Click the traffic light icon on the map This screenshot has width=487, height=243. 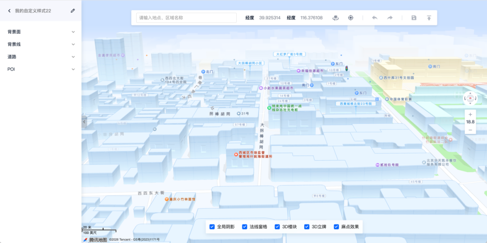coord(346,68)
